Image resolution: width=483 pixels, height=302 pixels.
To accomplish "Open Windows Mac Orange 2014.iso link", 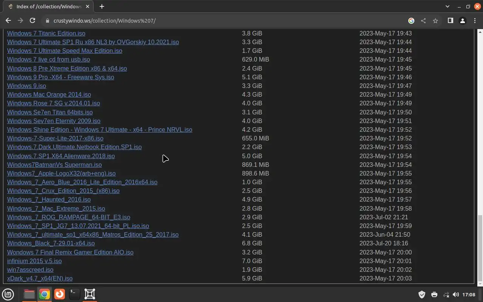I will 49,94.
